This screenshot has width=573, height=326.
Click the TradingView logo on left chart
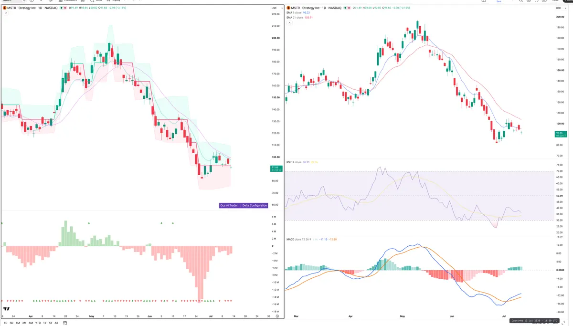6,309
